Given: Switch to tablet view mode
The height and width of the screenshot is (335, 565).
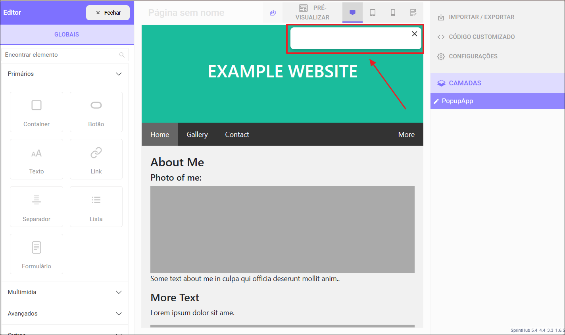Looking at the screenshot, I should (373, 13).
